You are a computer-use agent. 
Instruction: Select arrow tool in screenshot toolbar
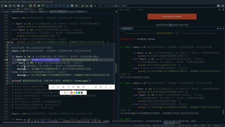[x=68, y=87]
